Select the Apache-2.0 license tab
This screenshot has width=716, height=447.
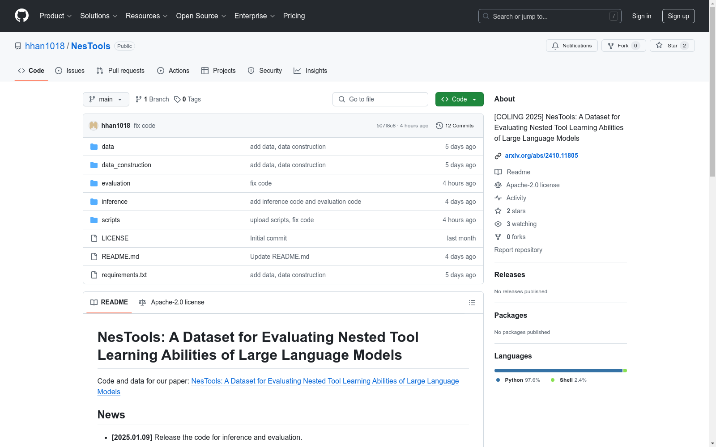click(x=172, y=302)
